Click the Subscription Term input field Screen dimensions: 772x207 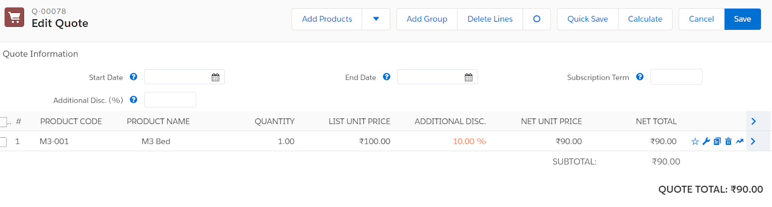[676, 77]
